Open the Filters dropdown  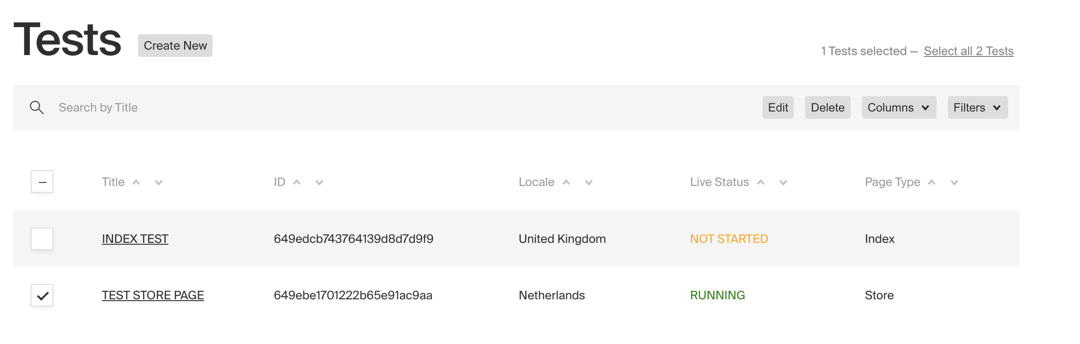[977, 107]
